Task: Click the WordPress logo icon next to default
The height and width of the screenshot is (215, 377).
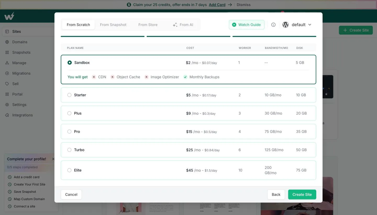Action: point(285,25)
